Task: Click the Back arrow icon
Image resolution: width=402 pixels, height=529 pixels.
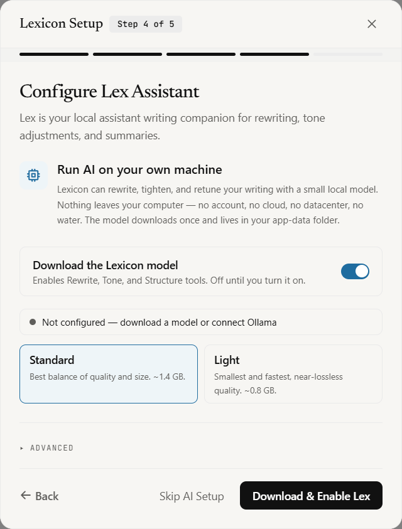Action: tap(26, 495)
